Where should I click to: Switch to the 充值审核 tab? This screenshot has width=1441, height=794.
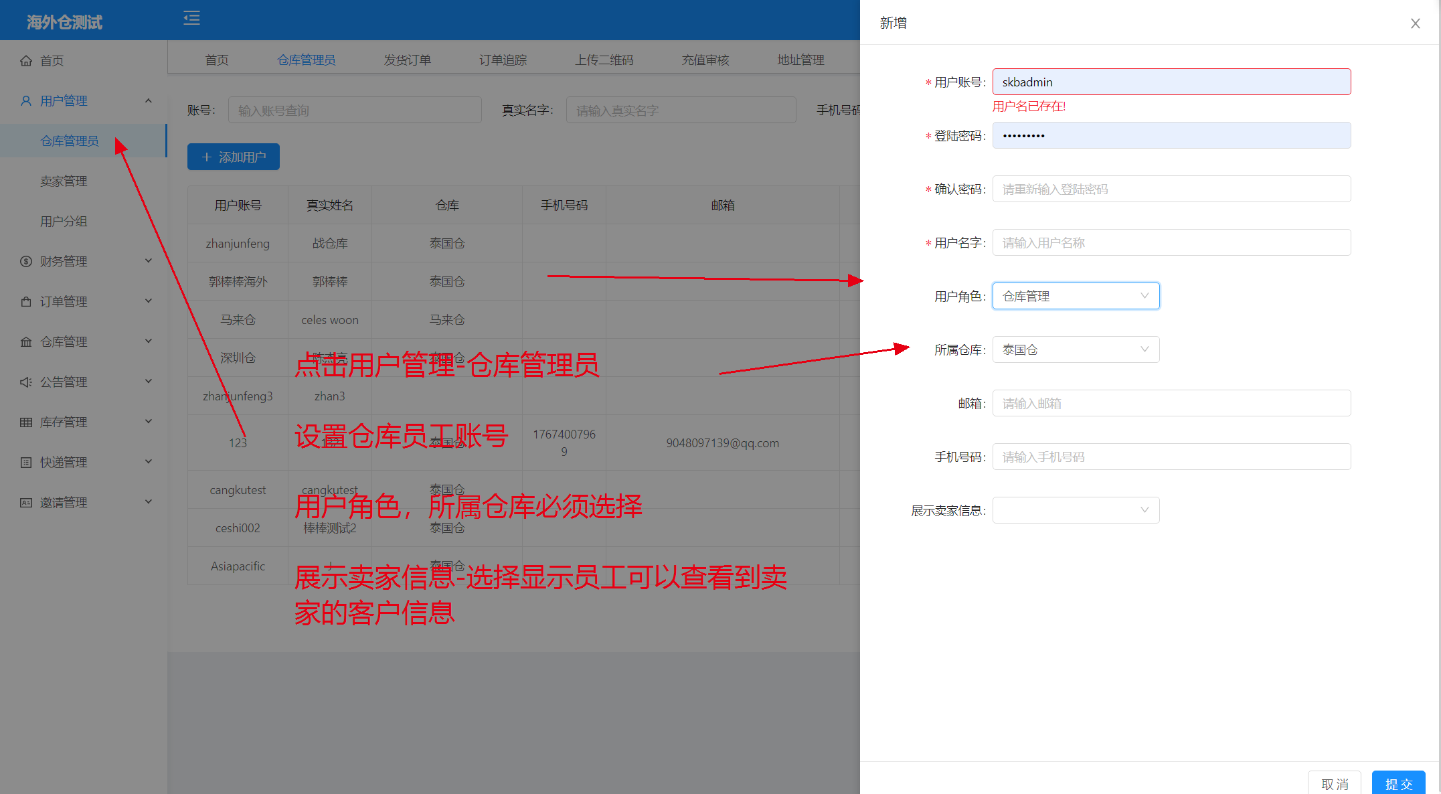pos(705,60)
